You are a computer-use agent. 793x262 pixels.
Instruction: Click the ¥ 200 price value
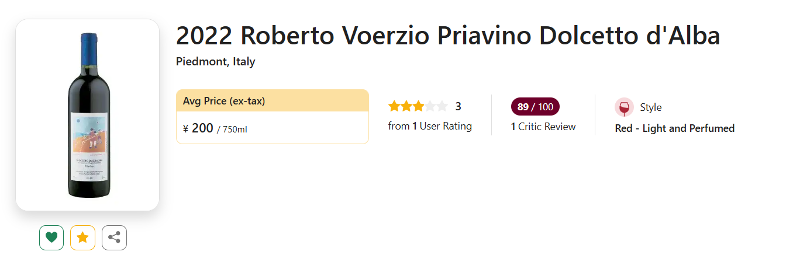tap(198, 128)
